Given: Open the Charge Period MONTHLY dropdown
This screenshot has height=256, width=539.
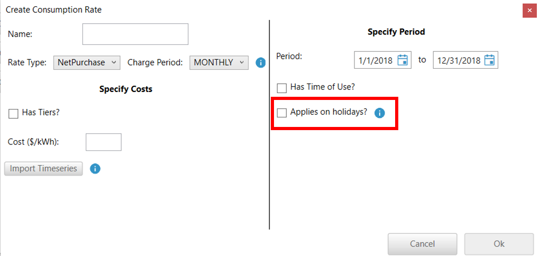Looking at the screenshot, I should pos(219,62).
